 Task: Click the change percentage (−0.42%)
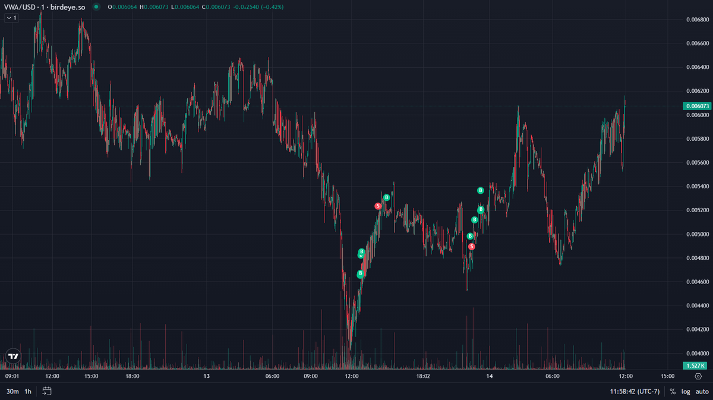(272, 7)
